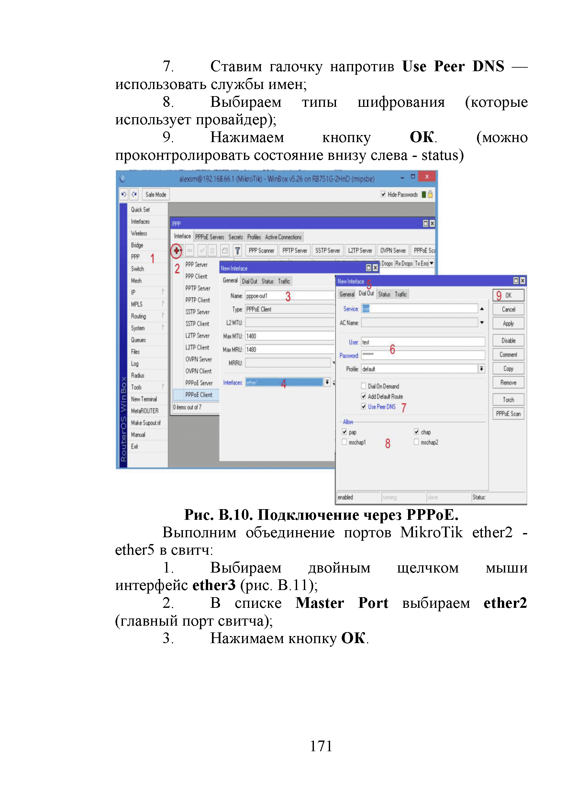Click the Redo arrow icon in WinBox toolbar
This screenshot has height=803, width=566.
(x=134, y=194)
